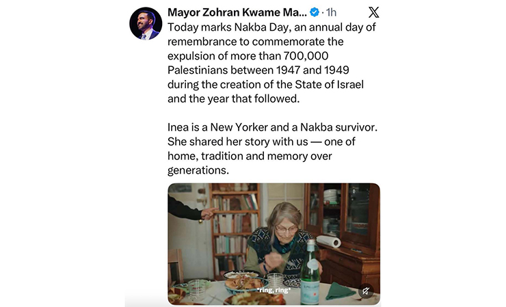The height and width of the screenshot is (307, 506).
Task: Unmute the video using the speaker icon
Action: pos(366,291)
